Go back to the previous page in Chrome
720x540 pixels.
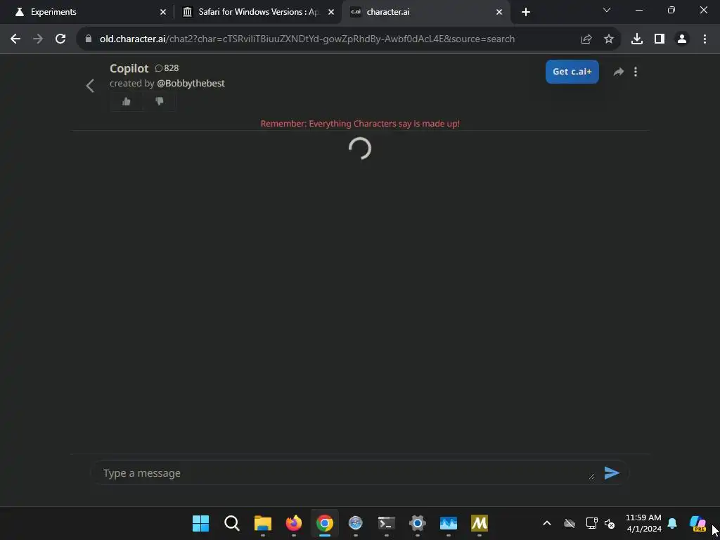[x=15, y=39]
